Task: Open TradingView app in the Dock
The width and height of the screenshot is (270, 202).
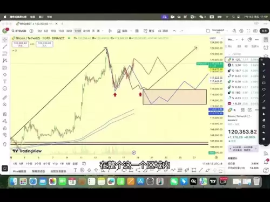Action: coord(213,182)
